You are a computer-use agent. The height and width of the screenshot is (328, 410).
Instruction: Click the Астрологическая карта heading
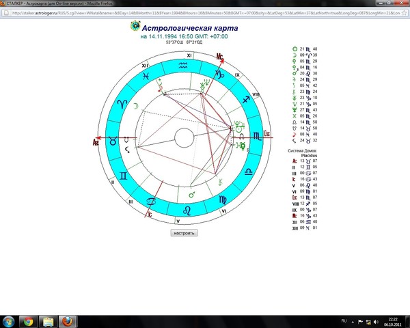pyautogui.click(x=190, y=28)
